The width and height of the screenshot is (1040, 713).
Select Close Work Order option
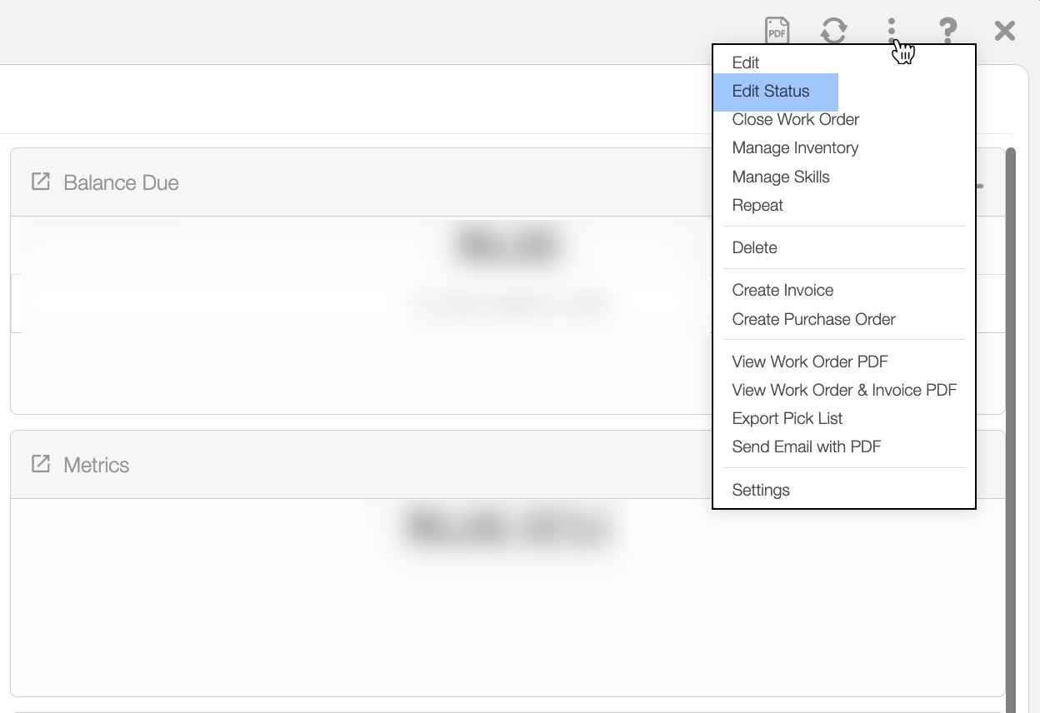pos(795,119)
